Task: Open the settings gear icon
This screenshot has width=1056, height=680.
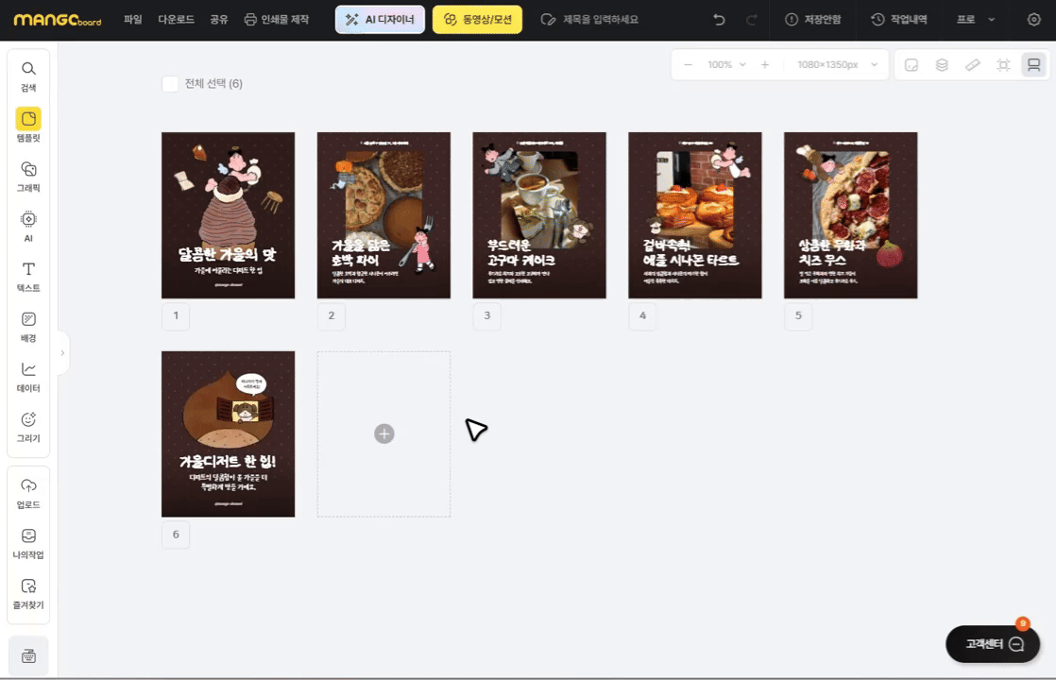Action: tap(1033, 20)
